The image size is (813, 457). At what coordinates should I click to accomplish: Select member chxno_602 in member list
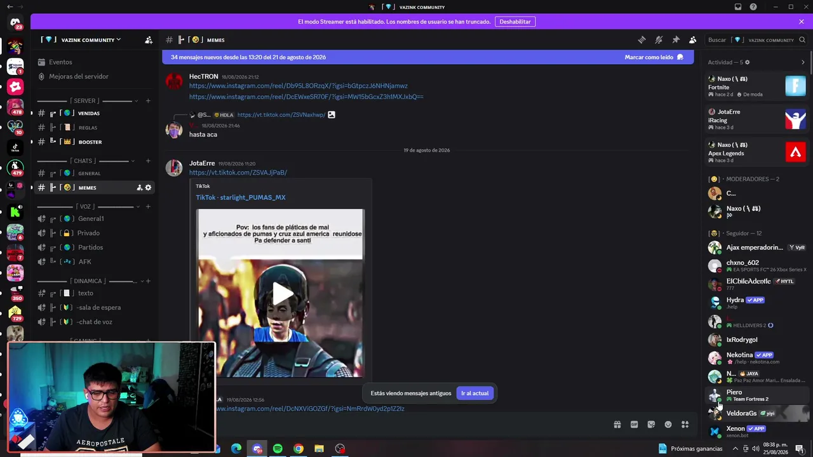coord(756,266)
